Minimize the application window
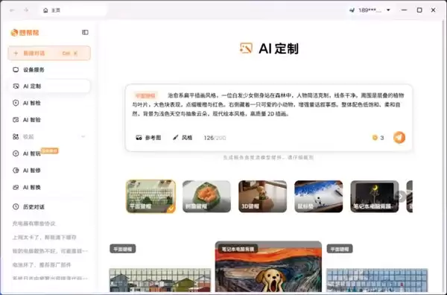Viewport: 447px width, 295px height. 404,10
